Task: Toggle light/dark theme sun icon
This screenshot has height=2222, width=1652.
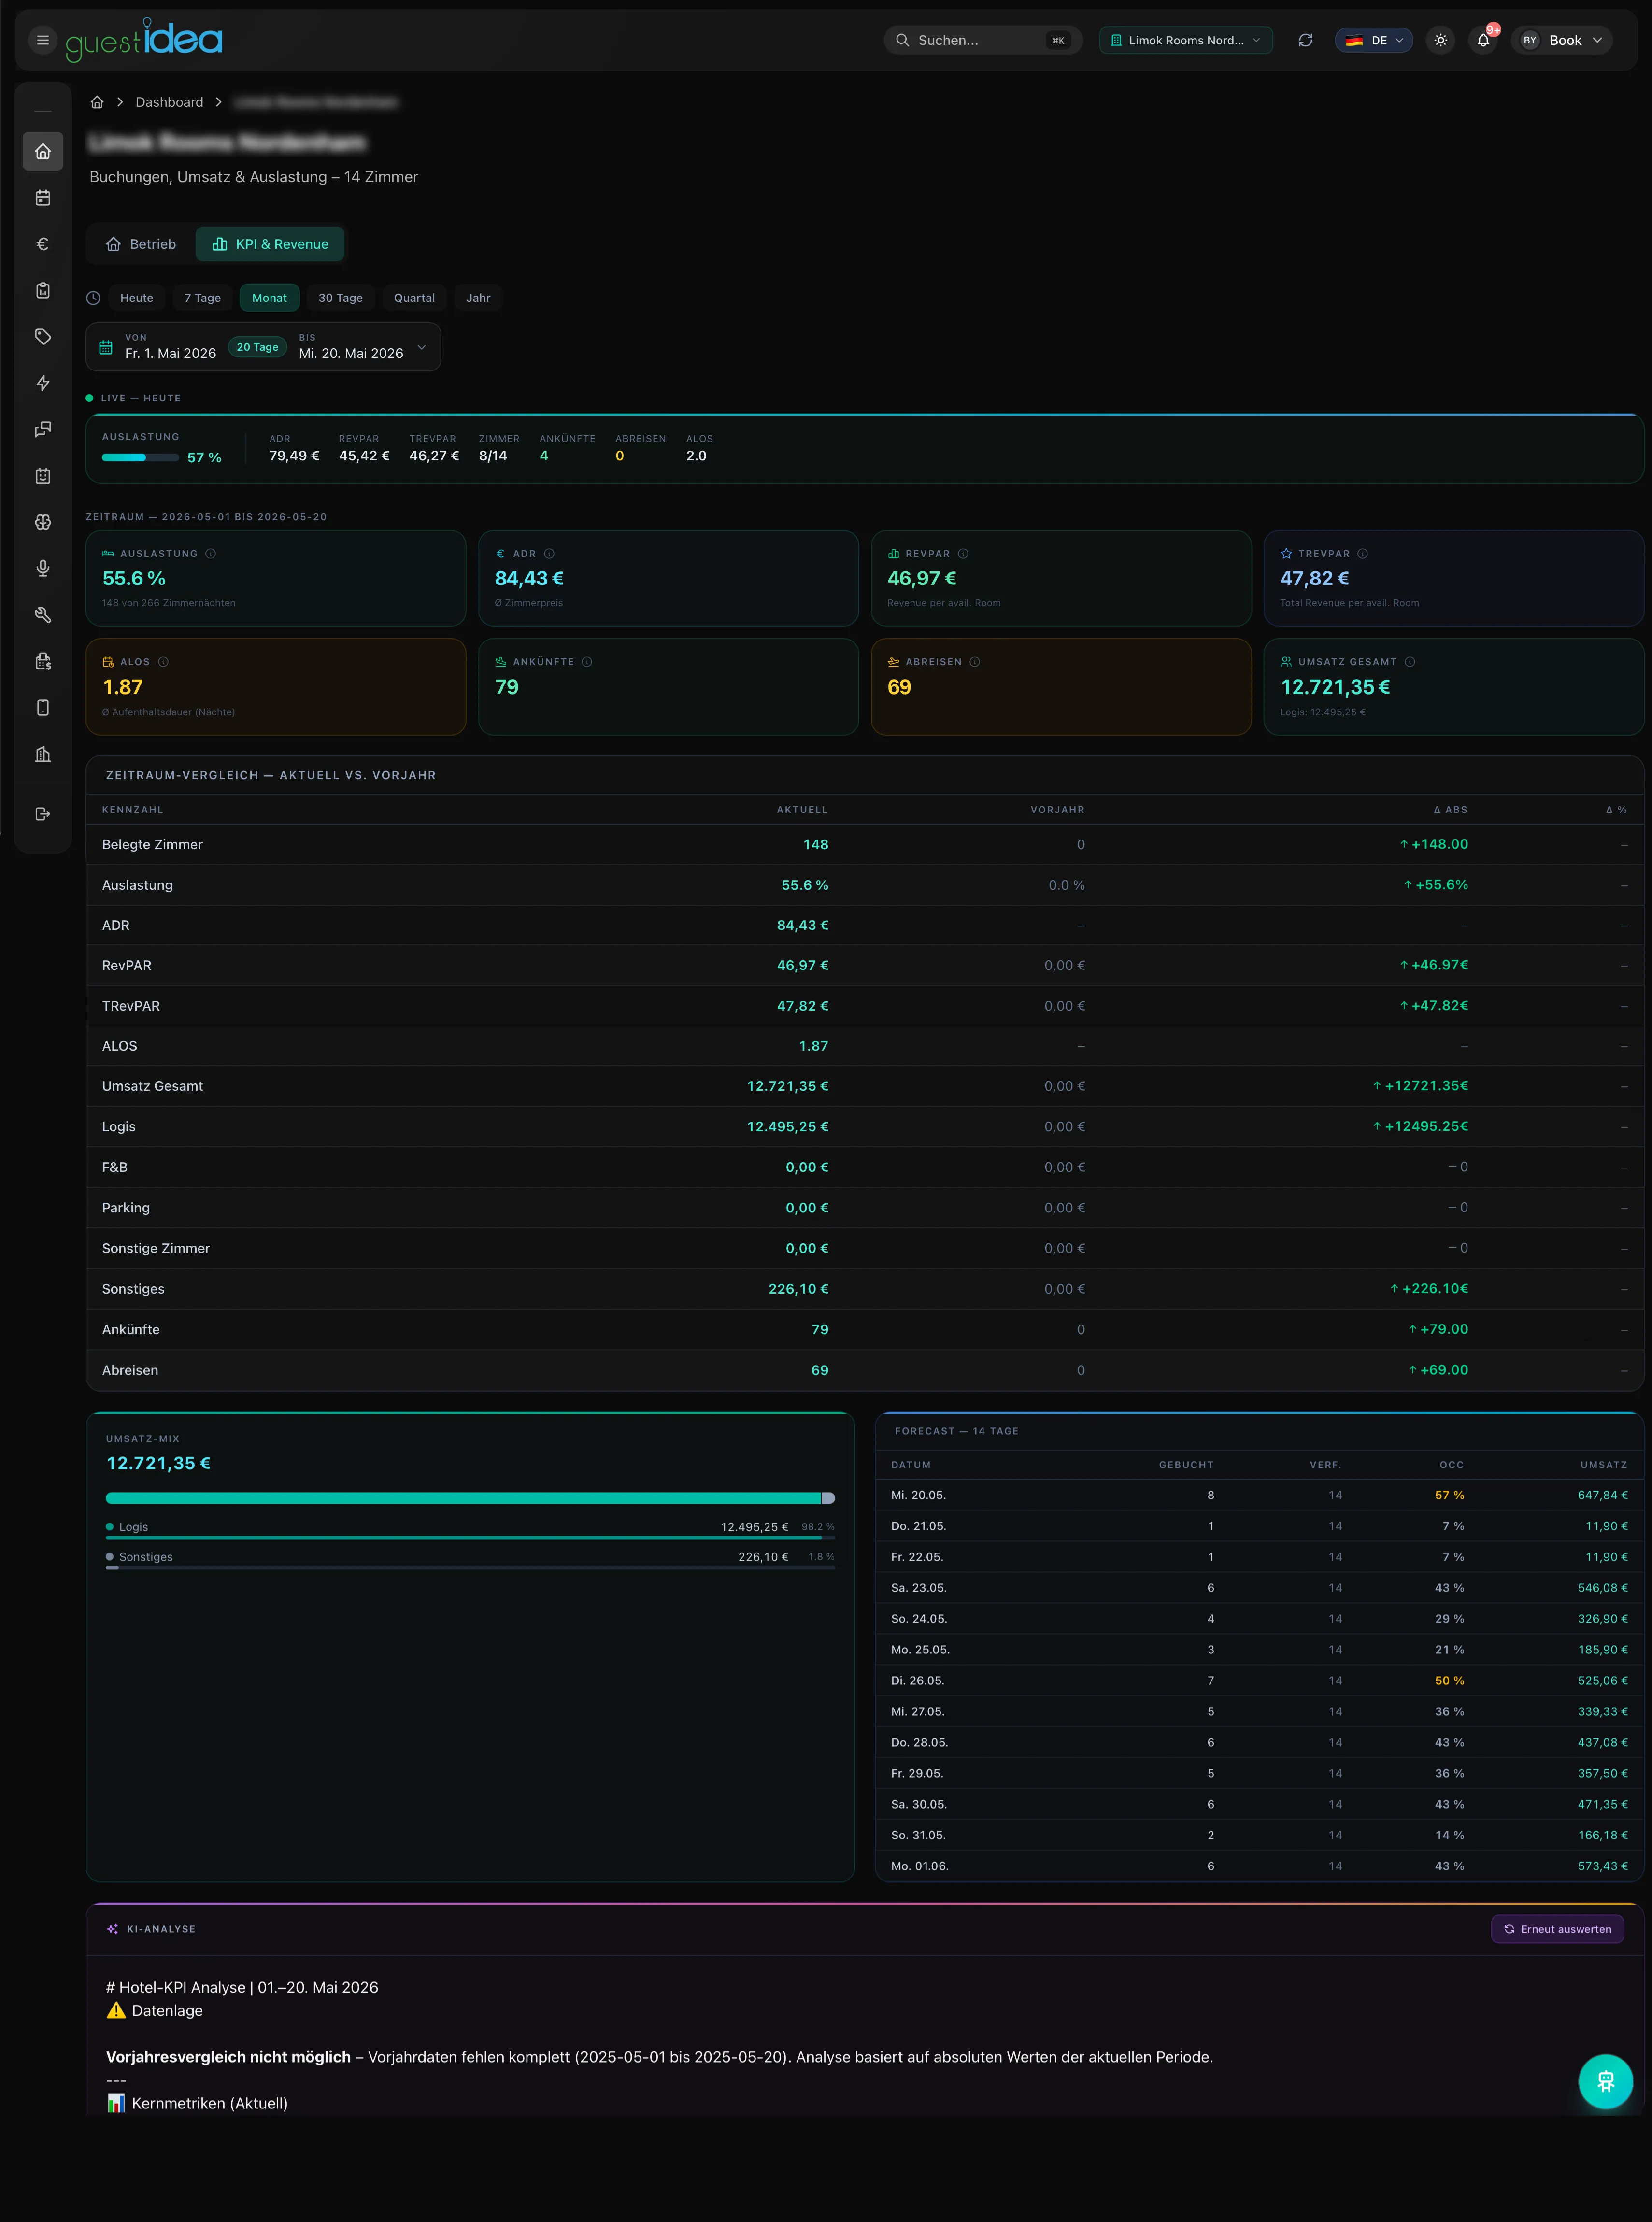Action: click(x=1440, y=40)
